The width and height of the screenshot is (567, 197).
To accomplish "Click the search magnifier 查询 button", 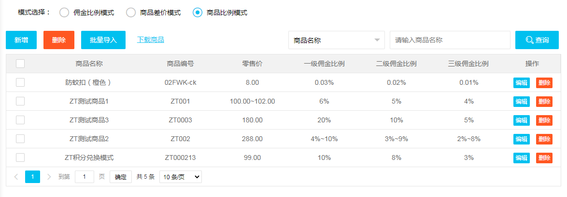I will [x=537, y=40].
